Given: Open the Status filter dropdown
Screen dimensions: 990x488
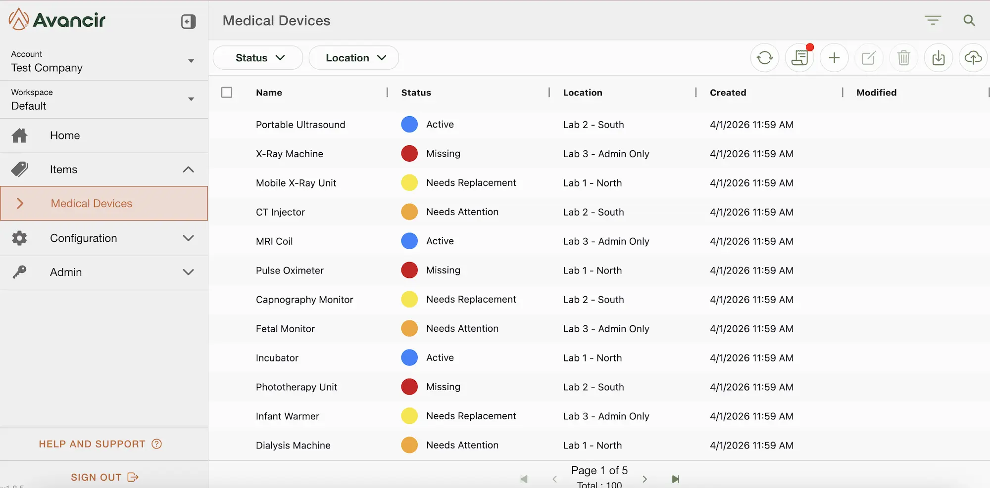Looking at the screenshot, I should (258, 58).
